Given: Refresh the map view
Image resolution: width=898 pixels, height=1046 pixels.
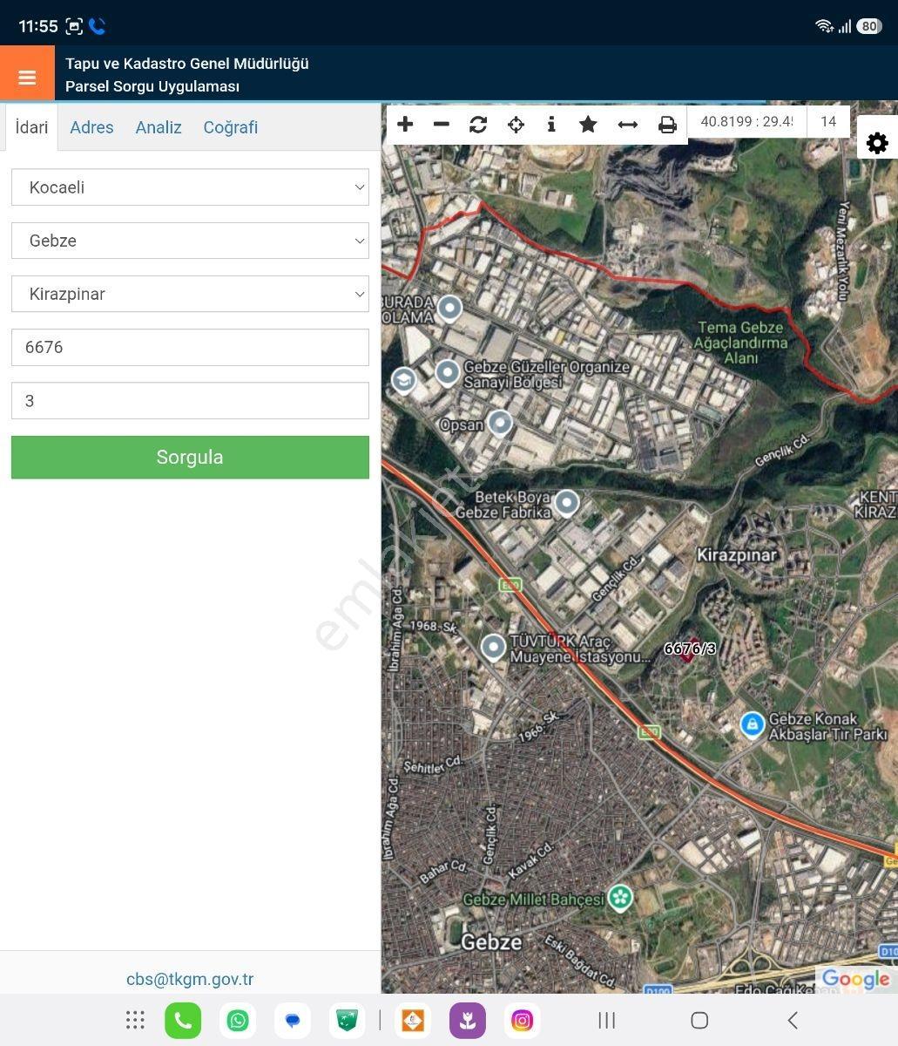Looking at the screenshot, I should point(478,125).
